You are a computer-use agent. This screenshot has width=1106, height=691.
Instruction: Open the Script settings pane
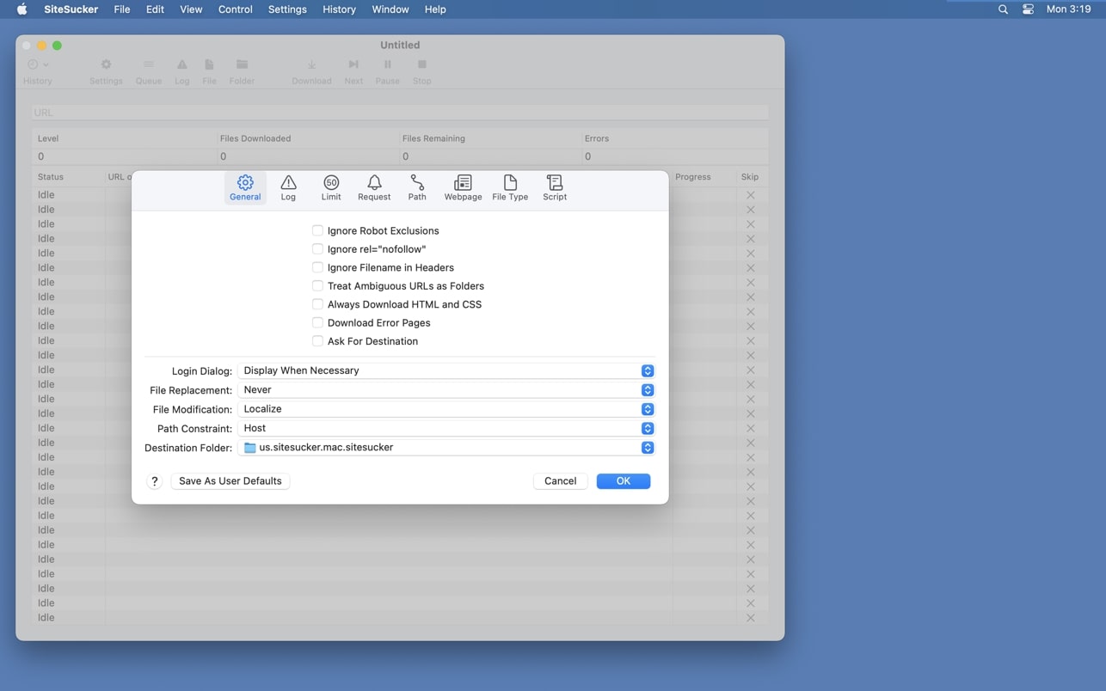point(555,187)
